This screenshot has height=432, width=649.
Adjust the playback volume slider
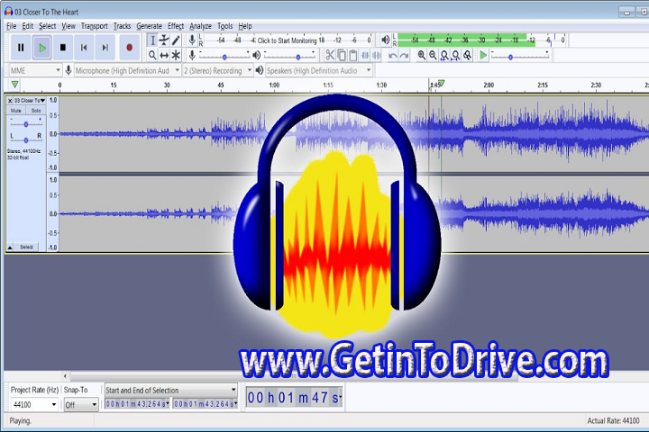click(x=289, y=56)
